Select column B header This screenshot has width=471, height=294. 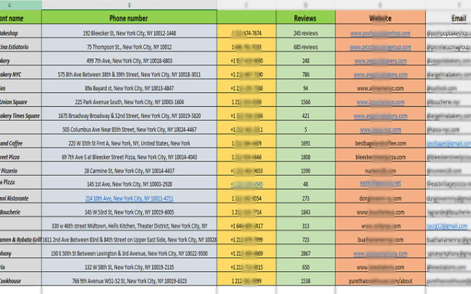click(129, 5)
